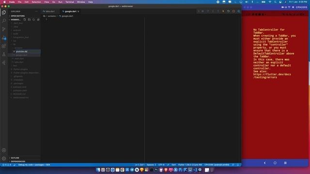Open the widget inspector in debug toolbar

pyautogui.click(x=239, y=11)
